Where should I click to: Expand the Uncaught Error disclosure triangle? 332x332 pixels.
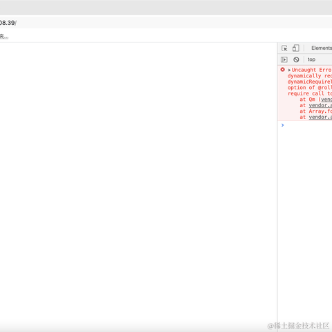(289, 70)
